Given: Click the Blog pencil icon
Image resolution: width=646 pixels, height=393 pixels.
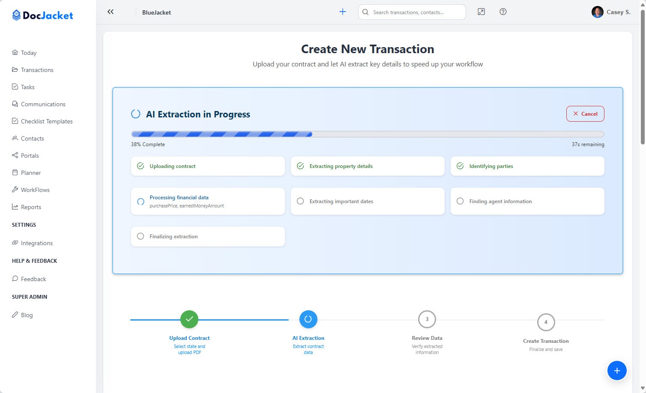Looking at the screenshot, I should [15, 315].
